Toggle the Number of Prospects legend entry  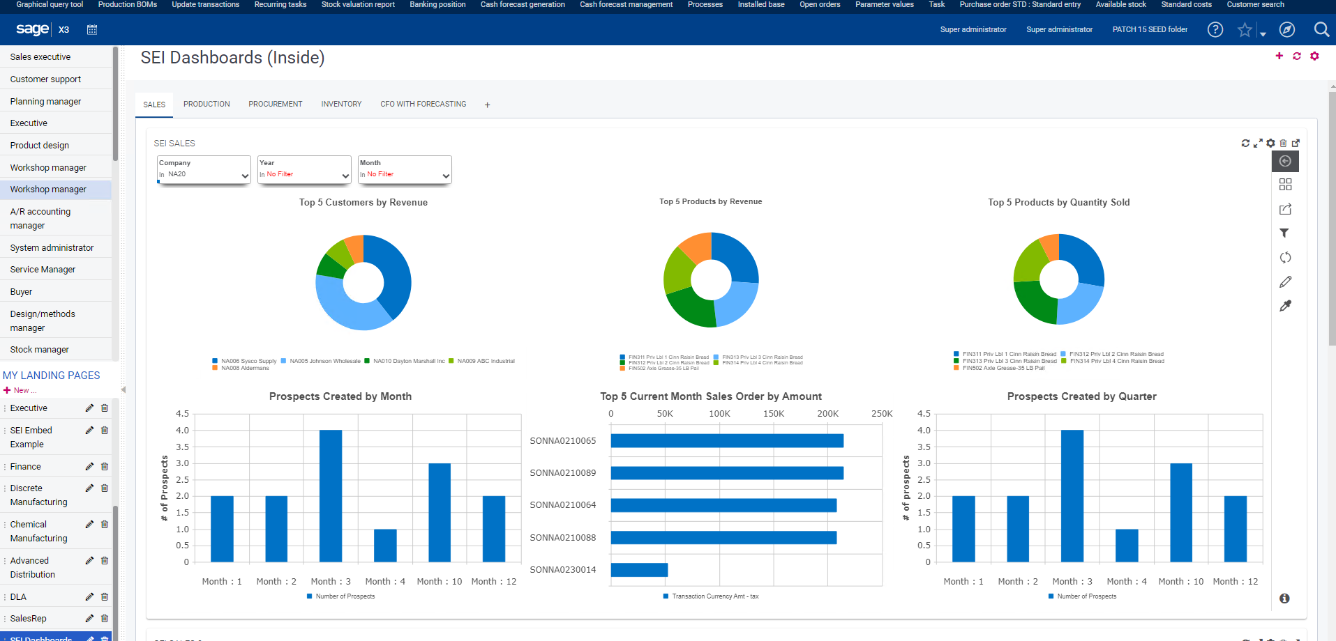[x=341, y=596]
